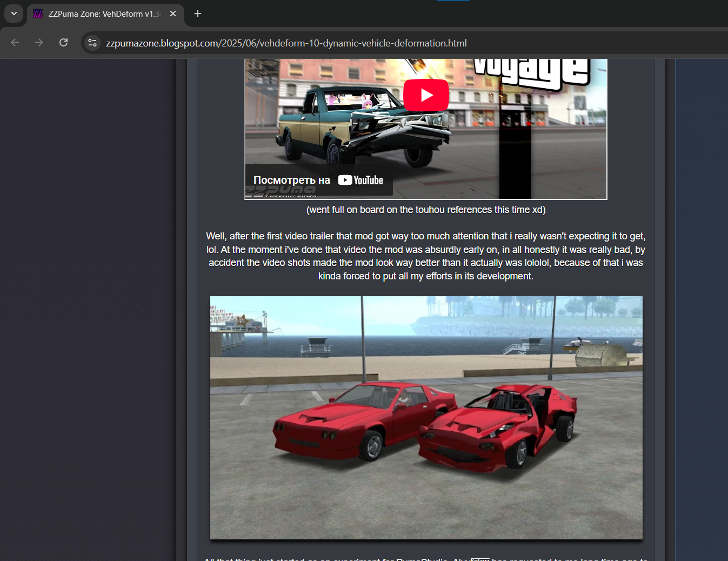This screenshot has width=728, height=561.
Task: Click the line starting "accident the video shots"
Action: click(426, 263)
